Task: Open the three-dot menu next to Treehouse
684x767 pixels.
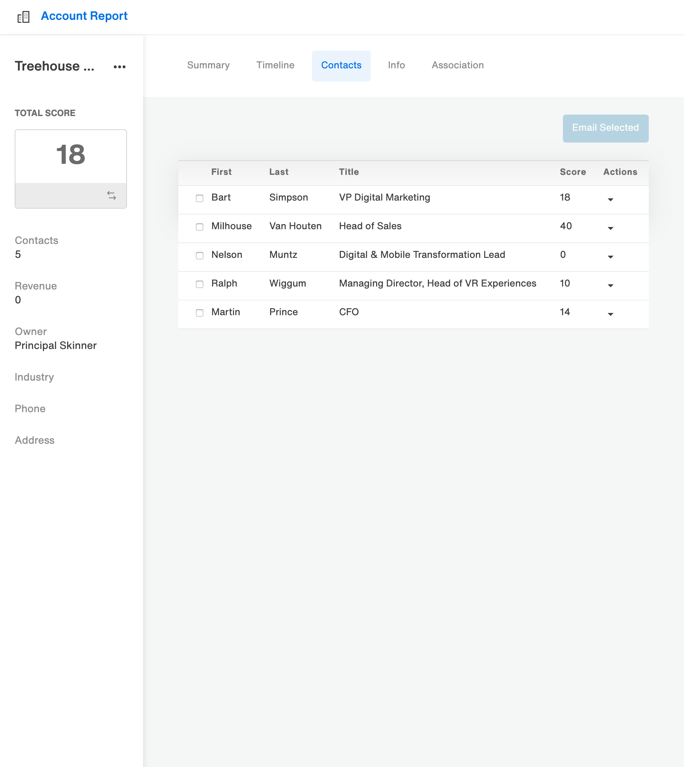Action: [x=120, y=66]
